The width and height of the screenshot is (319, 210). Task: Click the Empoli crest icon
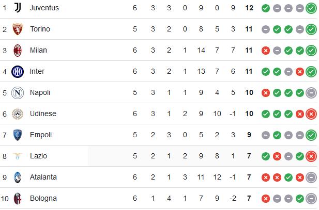18,135
